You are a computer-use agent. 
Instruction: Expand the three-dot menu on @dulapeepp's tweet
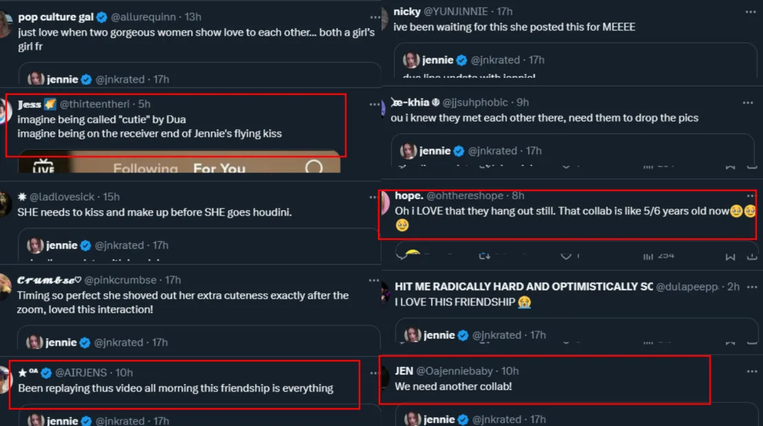pyautogui.click(x=751, y=287)
